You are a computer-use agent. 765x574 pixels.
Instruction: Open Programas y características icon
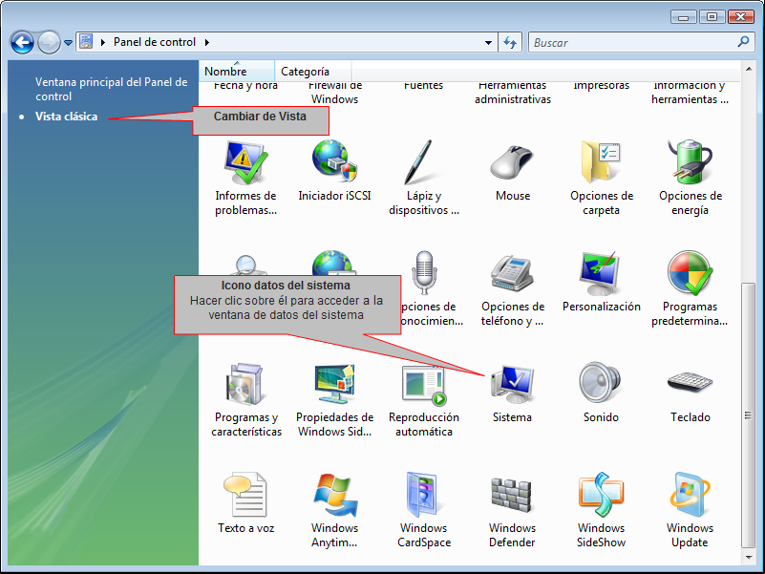245,384
